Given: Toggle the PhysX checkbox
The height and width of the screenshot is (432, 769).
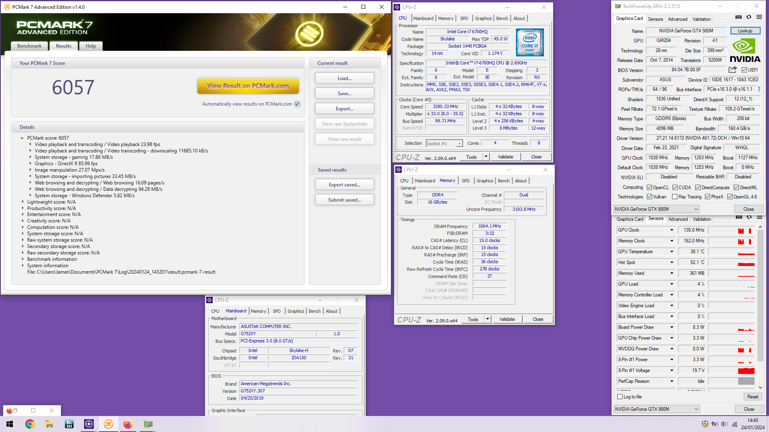Looking at the screenshot, I should [707, 197].
